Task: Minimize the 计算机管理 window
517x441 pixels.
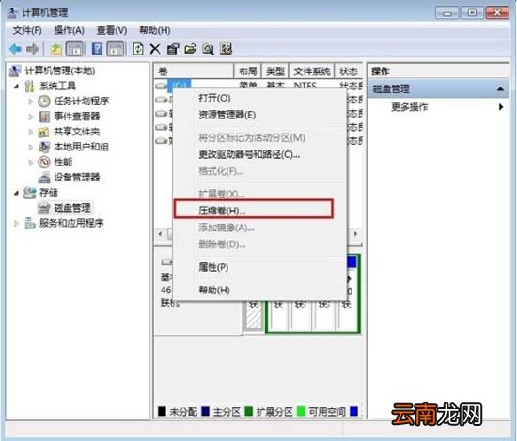Action: coord(447,13)
